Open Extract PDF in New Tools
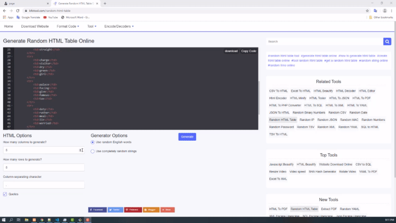Image resolution: width=396 pixels, height=223 pixels. point(329,209)
